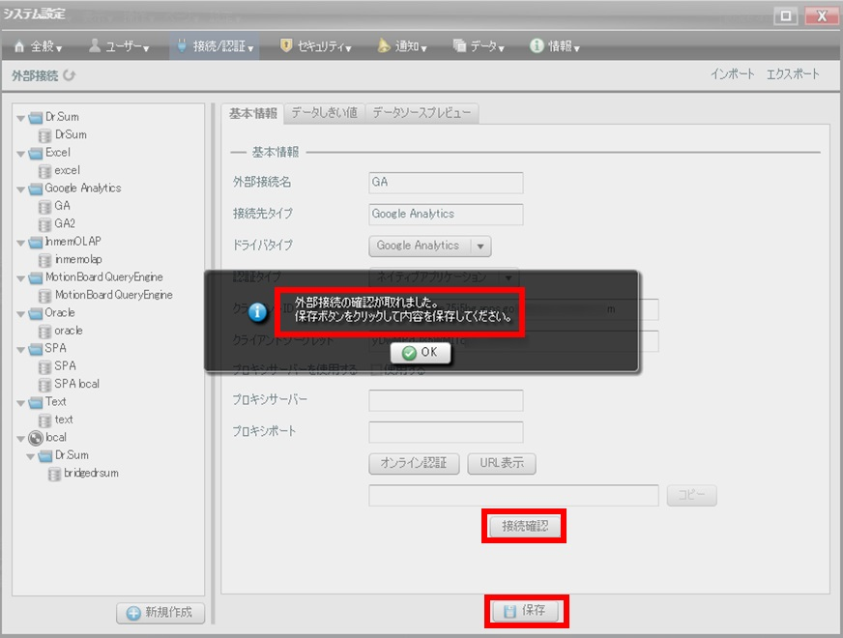Click the database icon of SPA local

tap(45, 385)
